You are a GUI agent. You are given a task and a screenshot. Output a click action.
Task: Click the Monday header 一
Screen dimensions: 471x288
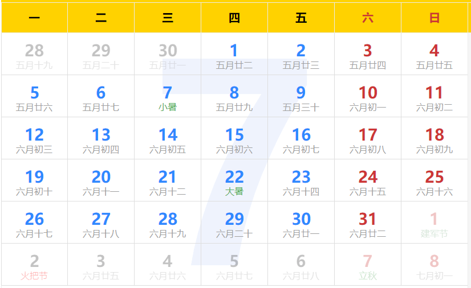pos(35,18)
